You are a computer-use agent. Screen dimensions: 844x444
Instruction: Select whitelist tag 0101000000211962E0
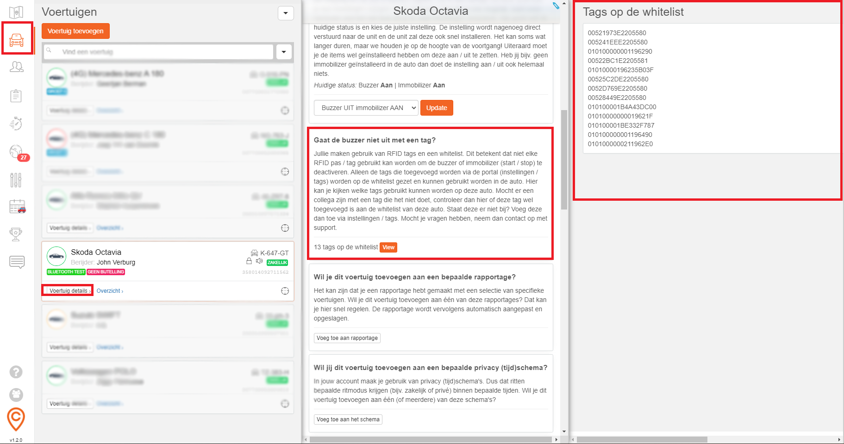point(620,144)
